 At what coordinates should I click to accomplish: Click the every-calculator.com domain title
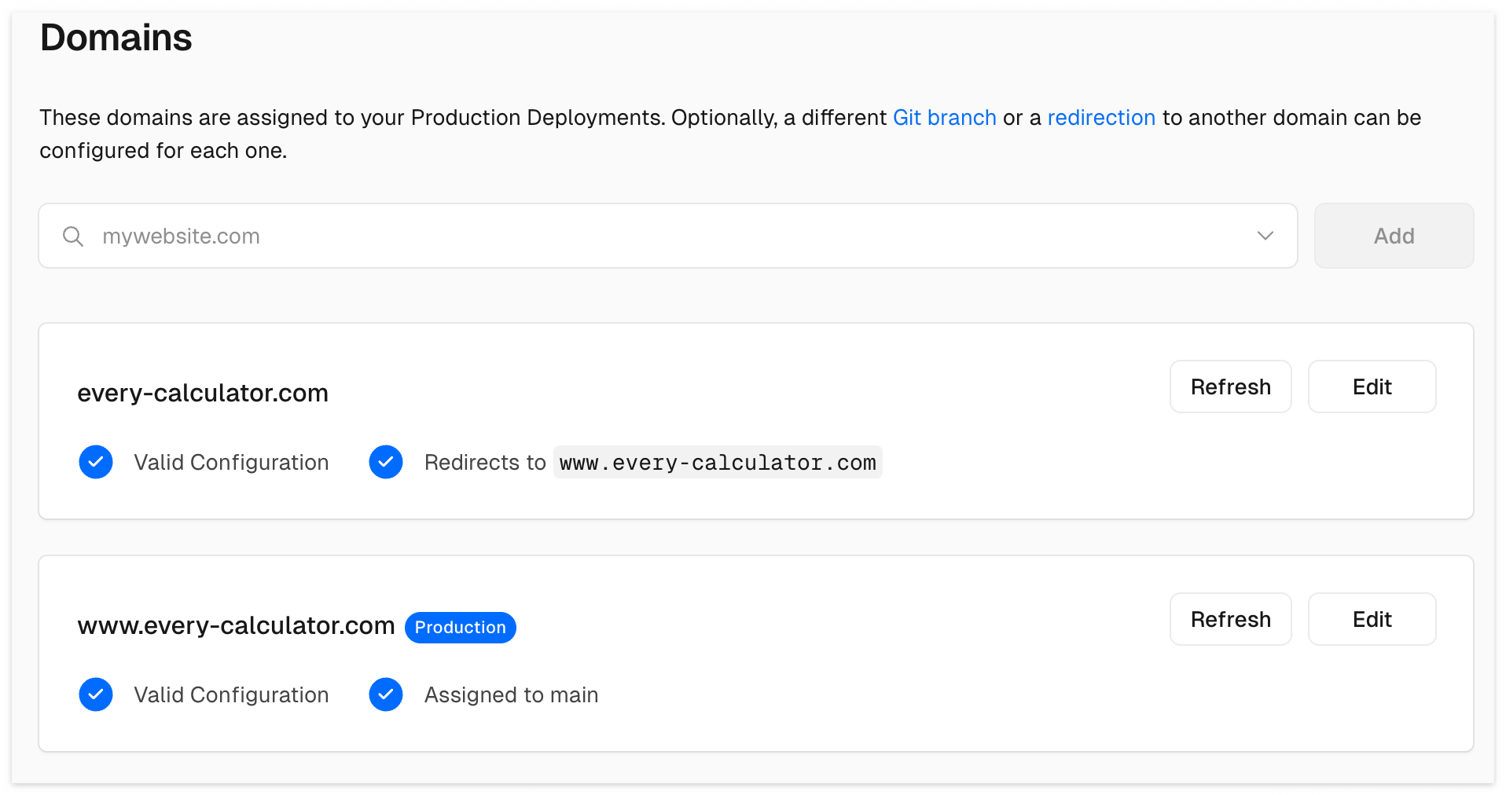203,393
